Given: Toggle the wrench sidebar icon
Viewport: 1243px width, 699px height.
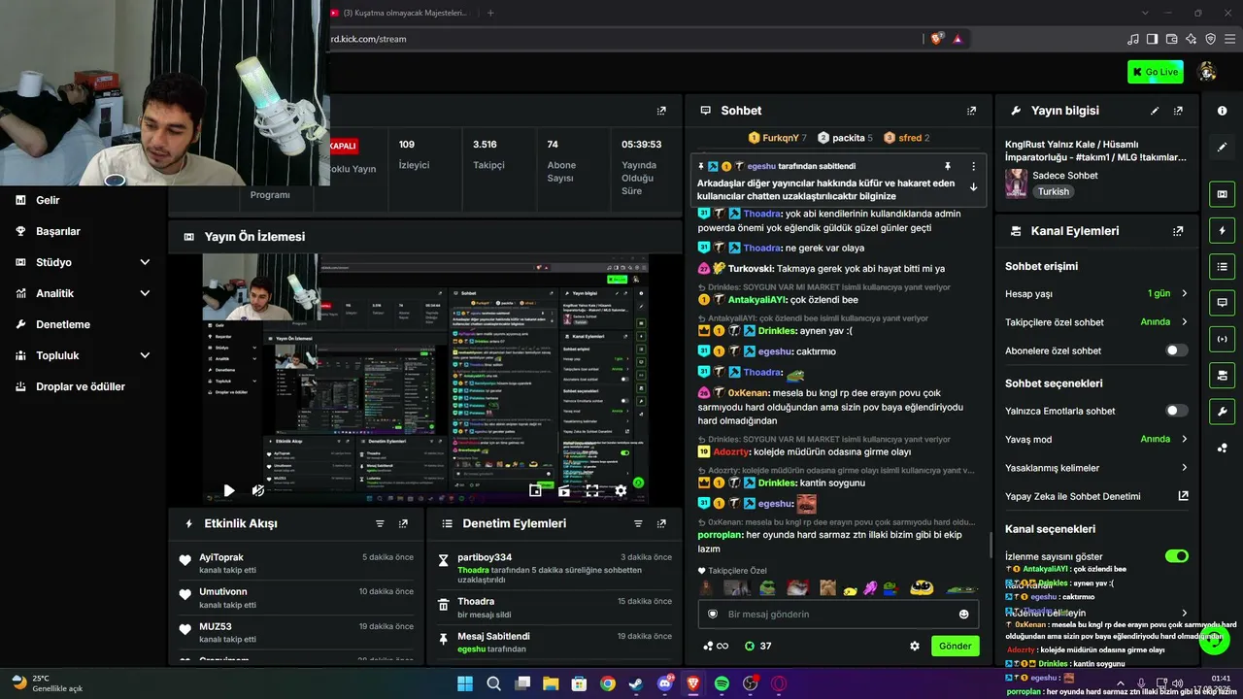Looking at the screenshot, I should pos(1222,412).
